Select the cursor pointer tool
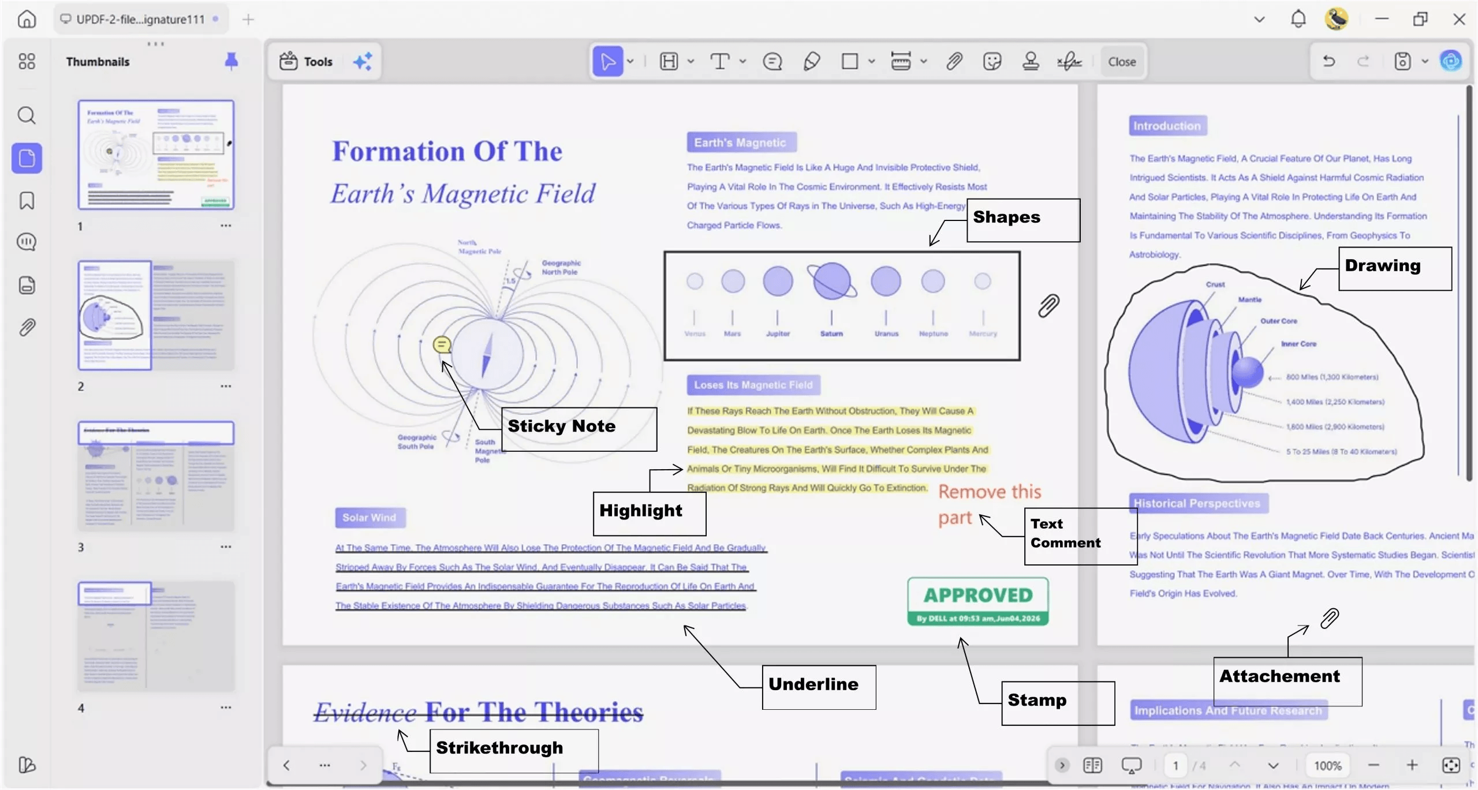This screenshot has height=790, width=1478. click(607, 61)
